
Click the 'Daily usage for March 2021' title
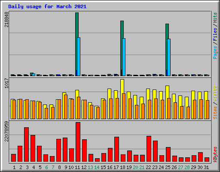coord(47,6)
